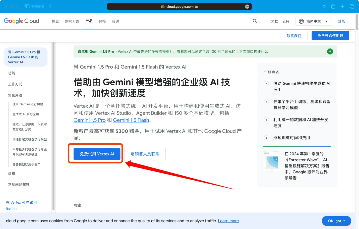Dismiss cookies with OK, got it
The width and height of the screenshot is (359, 229).
pos(336,221)
